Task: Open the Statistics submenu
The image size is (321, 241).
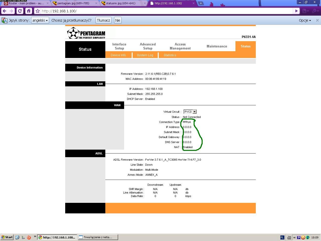Action: 170,55
